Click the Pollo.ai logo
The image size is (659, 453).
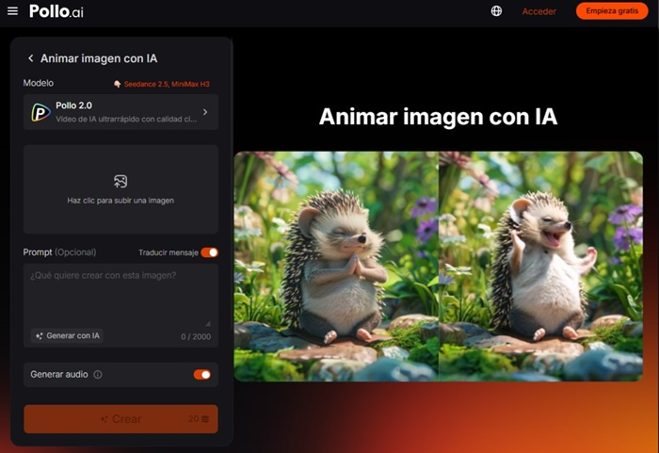[56, 11]
